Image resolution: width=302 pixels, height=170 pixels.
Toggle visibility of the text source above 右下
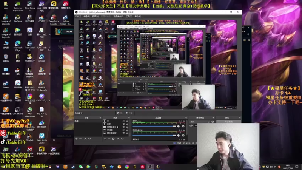coord(124,121)
